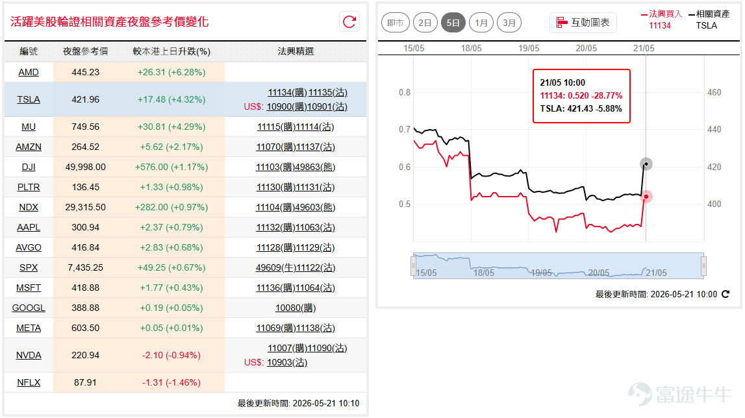The height and width of the screenshot is (418, 745).
Task: Open DJI bear contract 49863(熊)
Action: click(315, 167)
